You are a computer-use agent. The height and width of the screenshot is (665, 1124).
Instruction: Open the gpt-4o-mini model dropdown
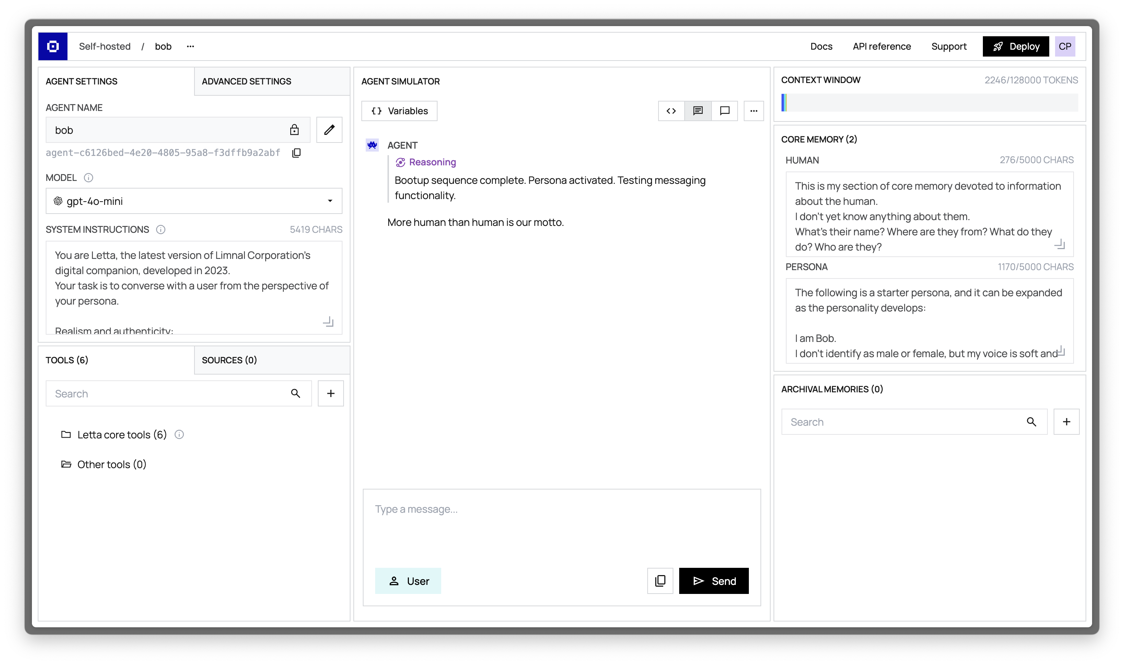[194, 201]
